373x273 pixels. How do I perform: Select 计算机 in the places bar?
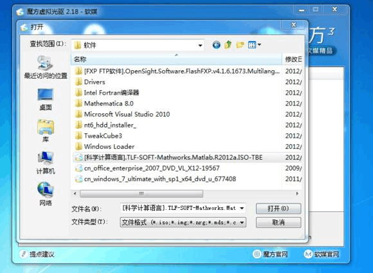pyautogui.click(x=46, y=163)
